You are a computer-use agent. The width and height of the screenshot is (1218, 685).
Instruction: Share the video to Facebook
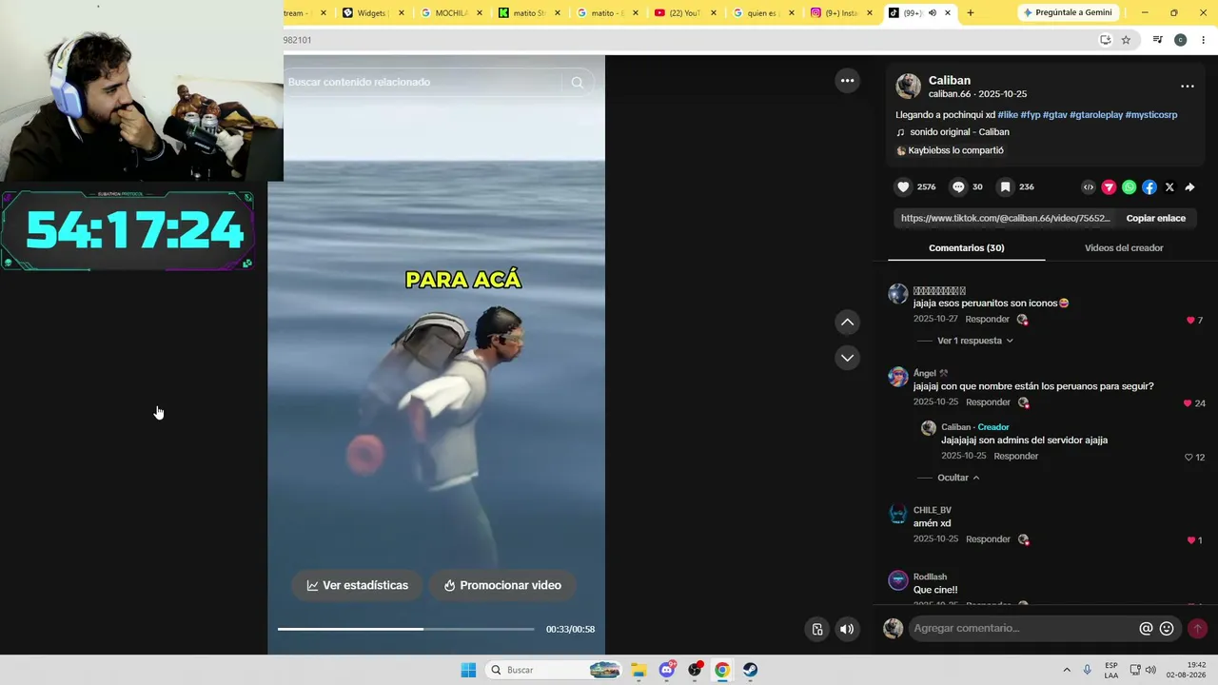click(x=1149, y=187)
